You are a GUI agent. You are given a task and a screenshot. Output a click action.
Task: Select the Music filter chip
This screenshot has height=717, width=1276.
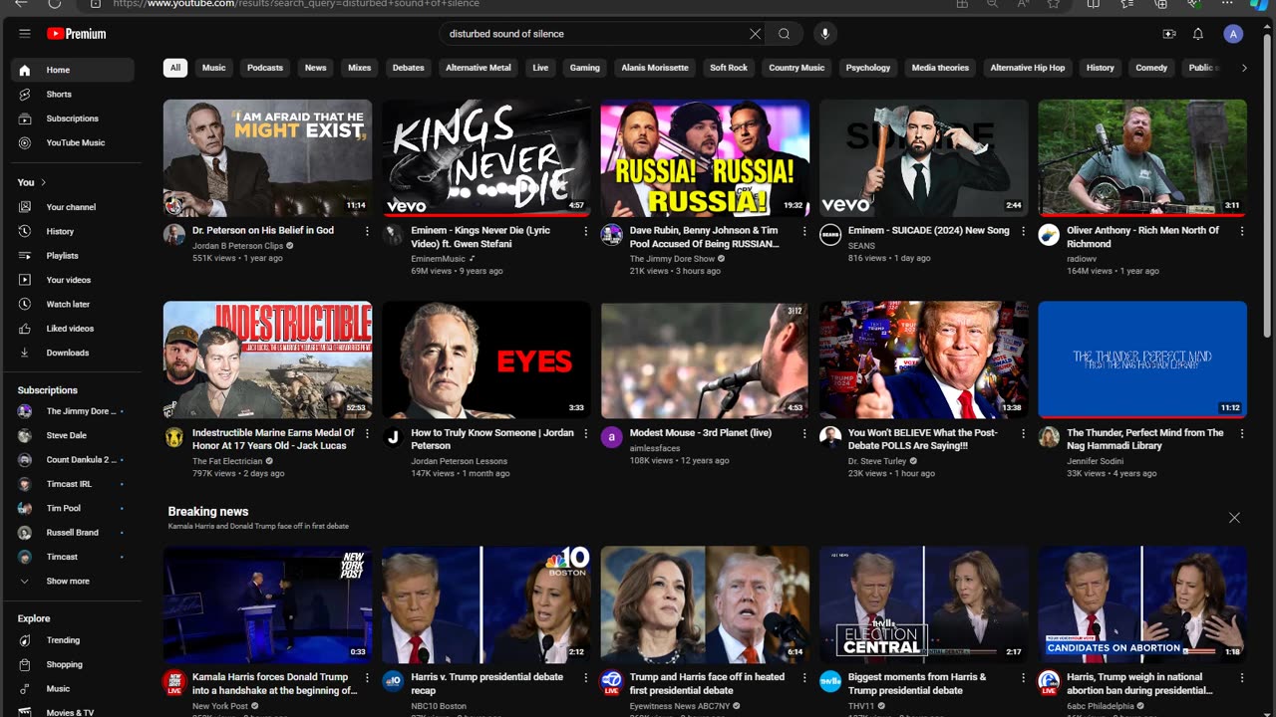tap(214, 68)
